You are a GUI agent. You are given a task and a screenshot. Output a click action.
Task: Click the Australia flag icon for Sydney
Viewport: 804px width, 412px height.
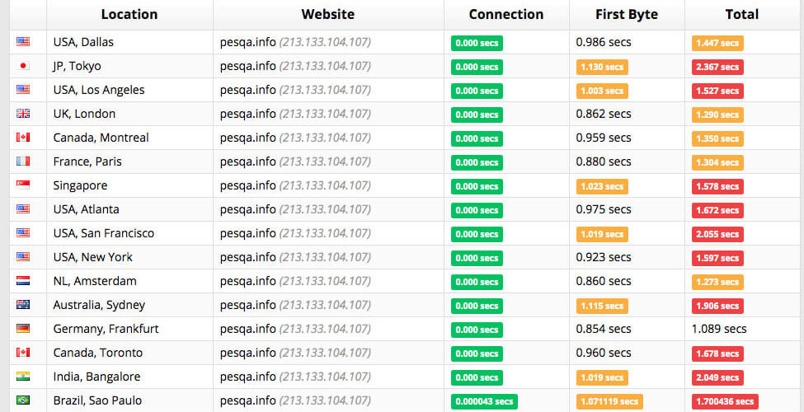pos(22,304)
